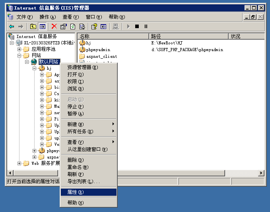Screen dimensions: 270x212
Task: Click the tree pane scrollbar left arrow
Action: [x=10, y=173]
